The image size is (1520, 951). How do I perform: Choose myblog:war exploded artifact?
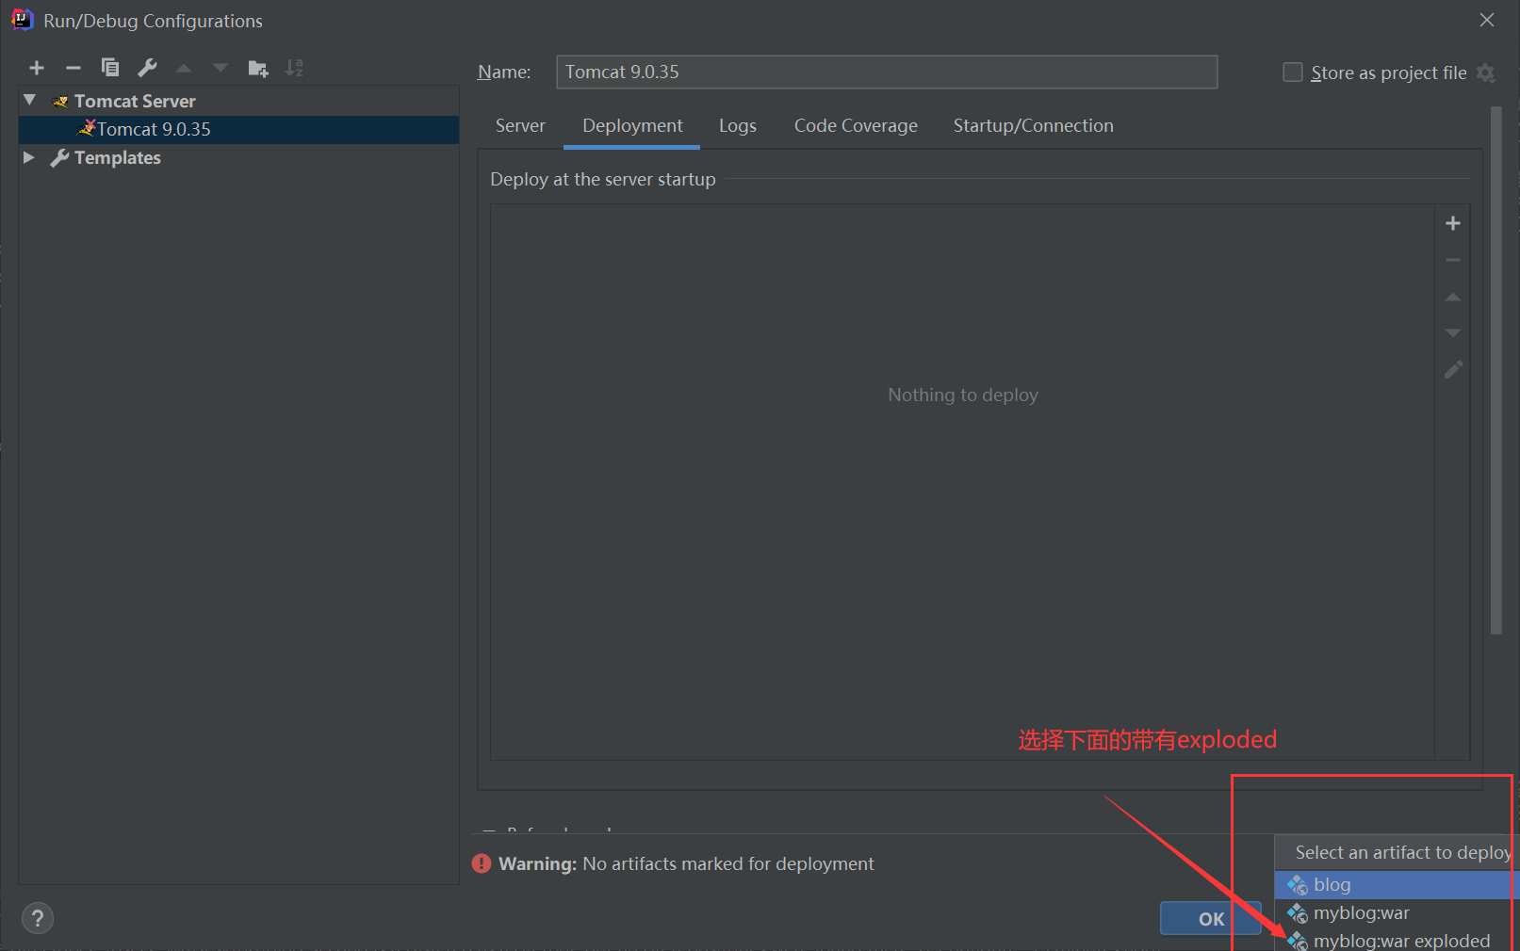(x=1397, y=940)
